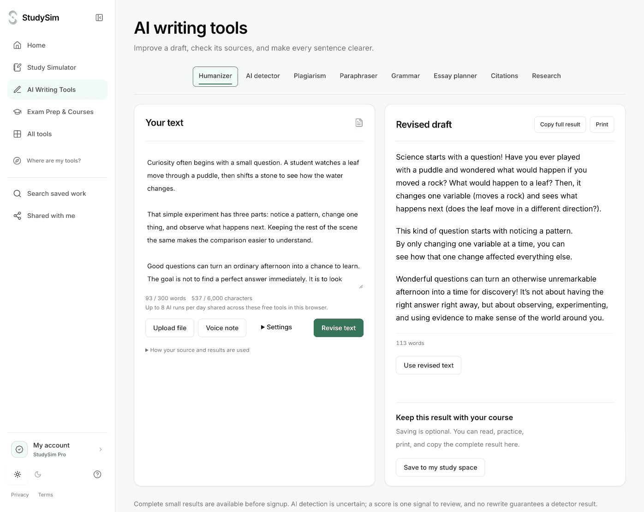Screen dimensions: 644x512
Task: Save to my study space
Action: (440, 467)
